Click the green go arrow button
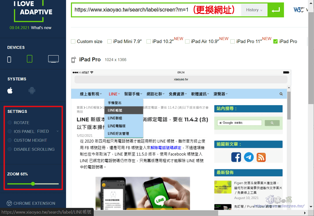This screenshot has height=216, width=314. [276, 10]
